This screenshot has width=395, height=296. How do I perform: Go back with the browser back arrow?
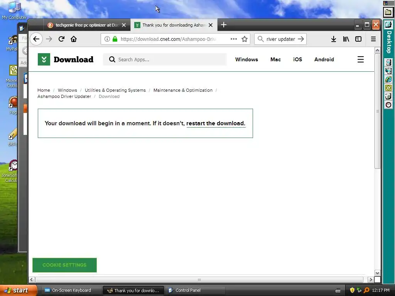click(x=36, y=39)
